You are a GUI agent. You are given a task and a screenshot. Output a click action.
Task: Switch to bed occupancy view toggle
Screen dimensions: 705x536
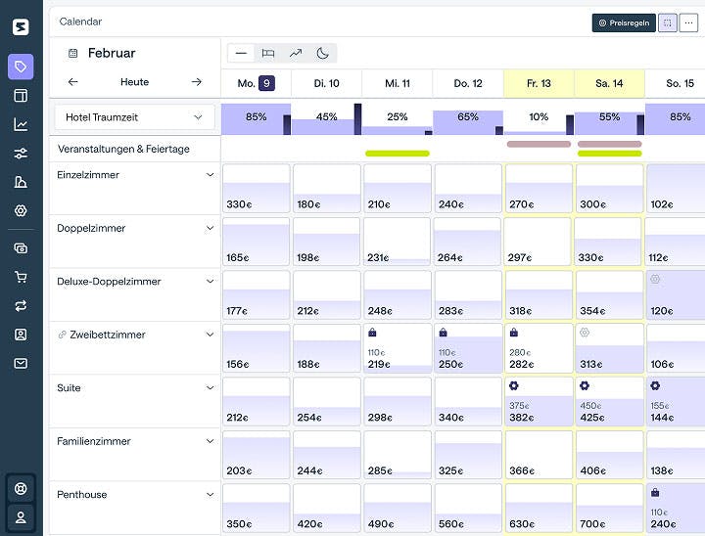click(268, 54)
